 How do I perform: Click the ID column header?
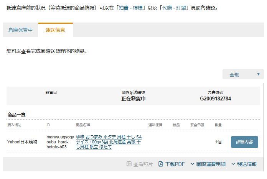tap(48, 125)
